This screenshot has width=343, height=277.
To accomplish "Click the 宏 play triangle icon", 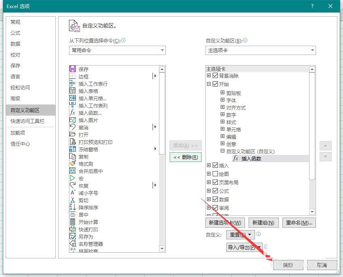I will click(72, 178).
